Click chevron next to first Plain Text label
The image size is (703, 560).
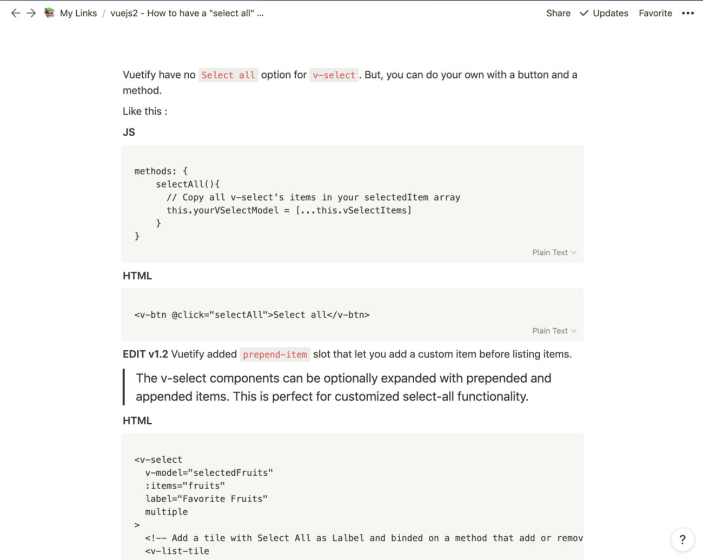[574, 252]
